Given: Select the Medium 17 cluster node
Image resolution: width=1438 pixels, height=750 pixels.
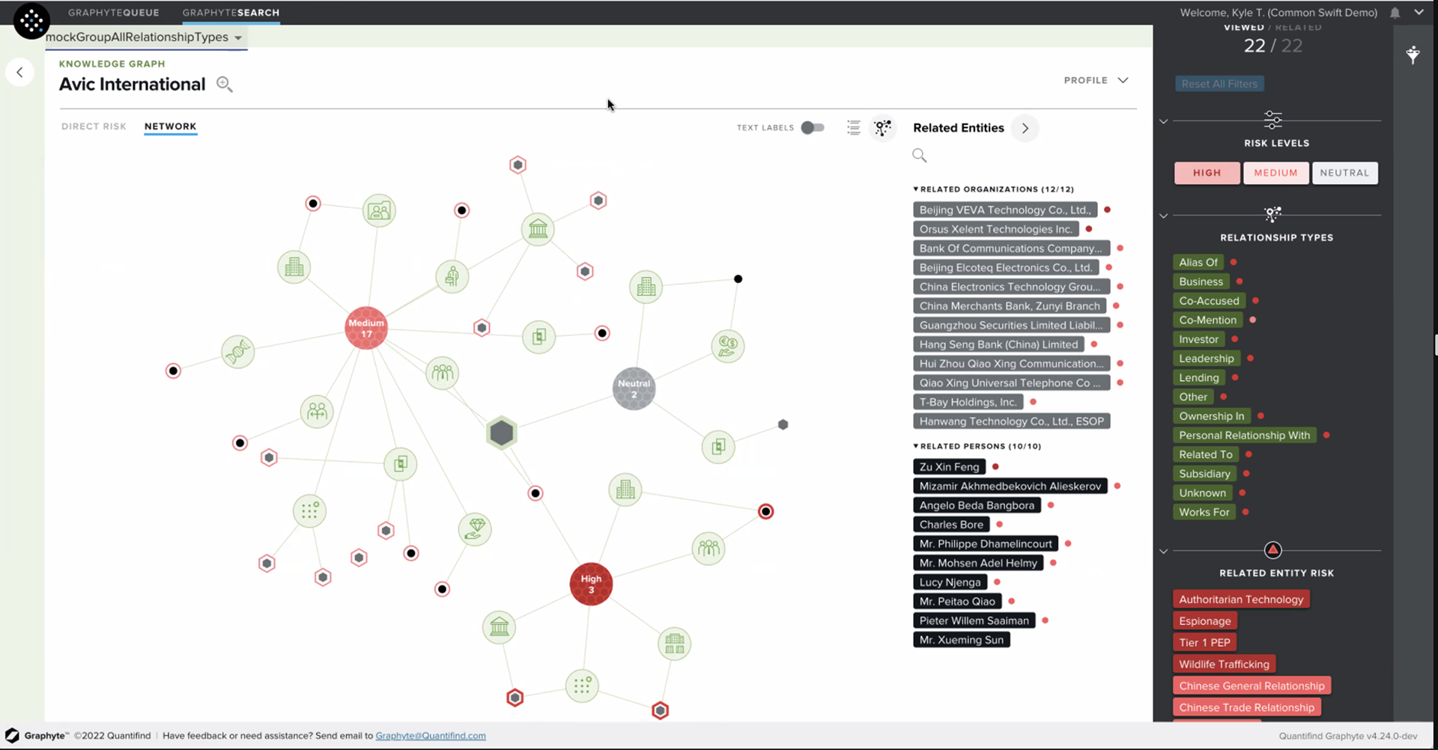Looking at the screenshot, I should click(x=366, y=328).
